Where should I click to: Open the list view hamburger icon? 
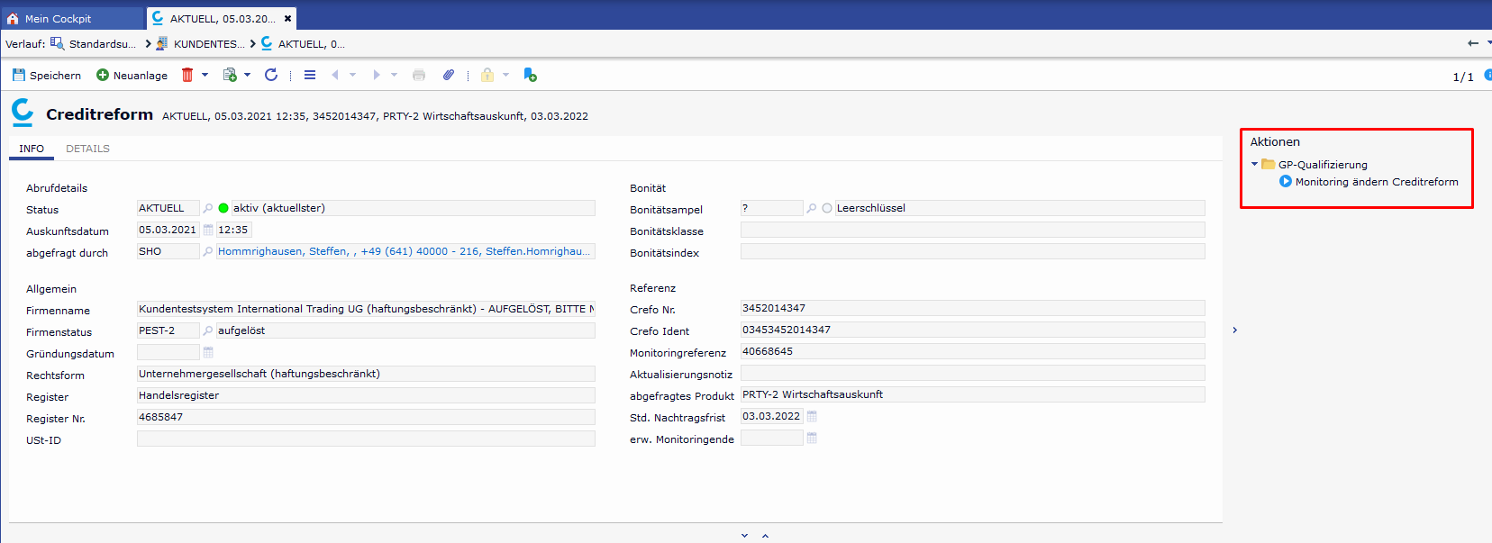click(310, 76)
